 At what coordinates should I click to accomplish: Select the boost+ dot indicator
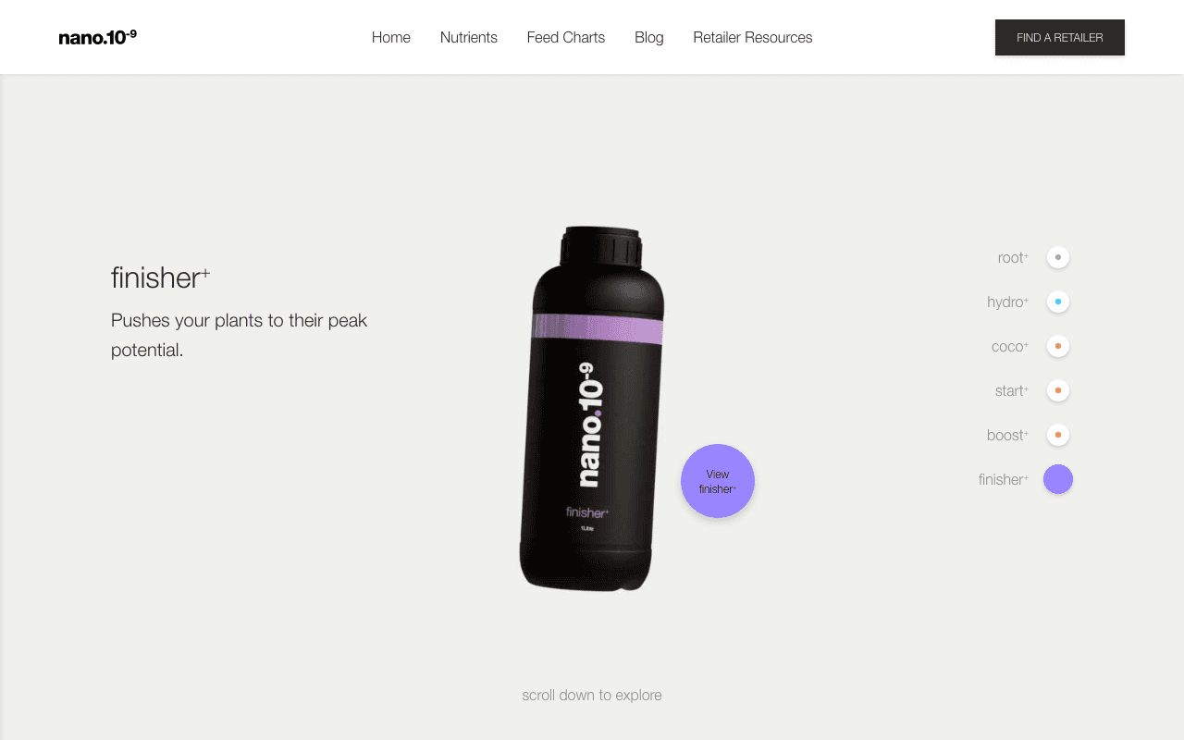(x=1058, y=435)
